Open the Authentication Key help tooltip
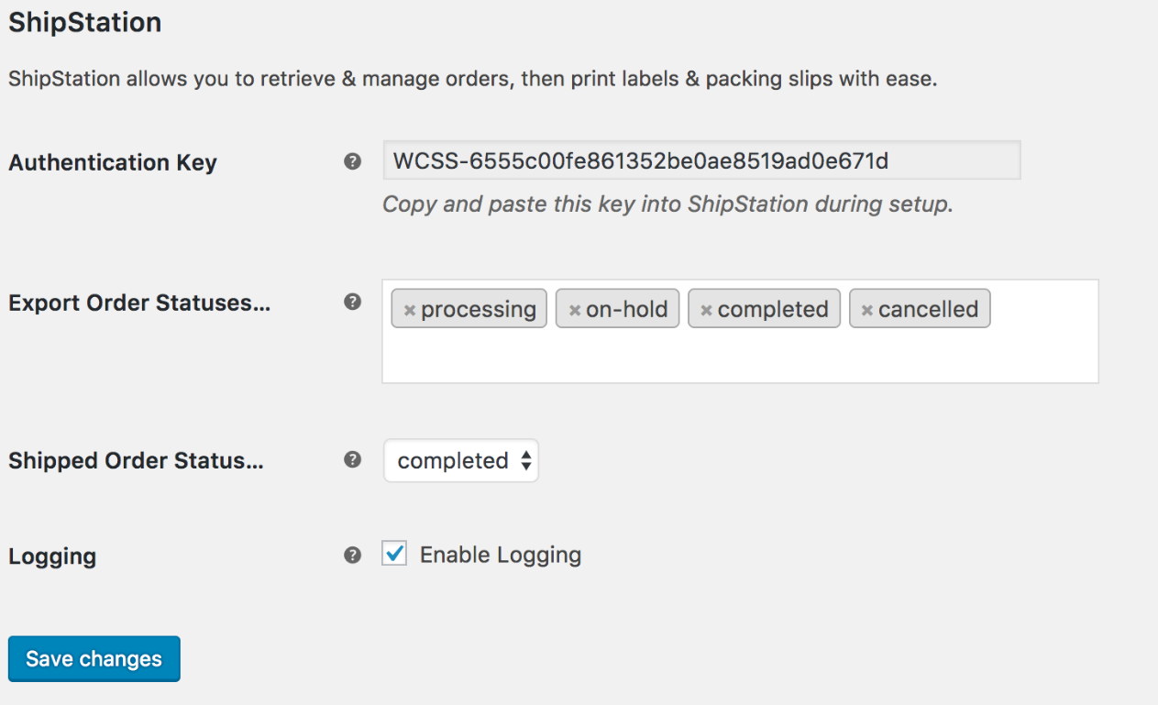 (352, 161)
